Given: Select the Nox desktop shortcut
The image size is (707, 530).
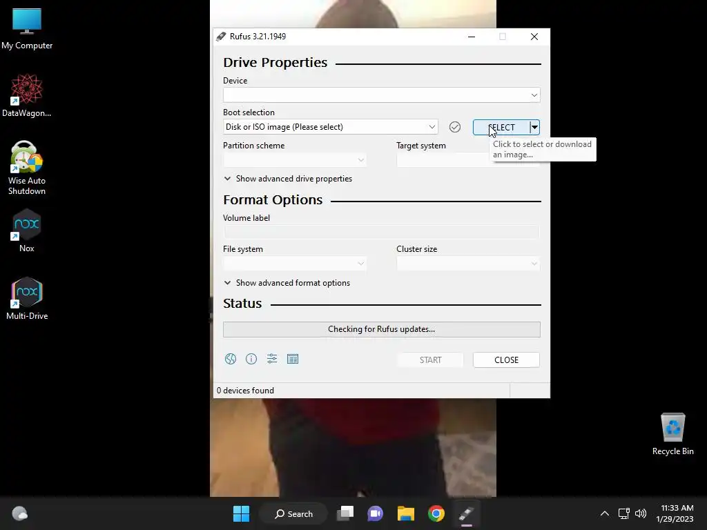Looking at the screenshot, I should tap(27, 230).
